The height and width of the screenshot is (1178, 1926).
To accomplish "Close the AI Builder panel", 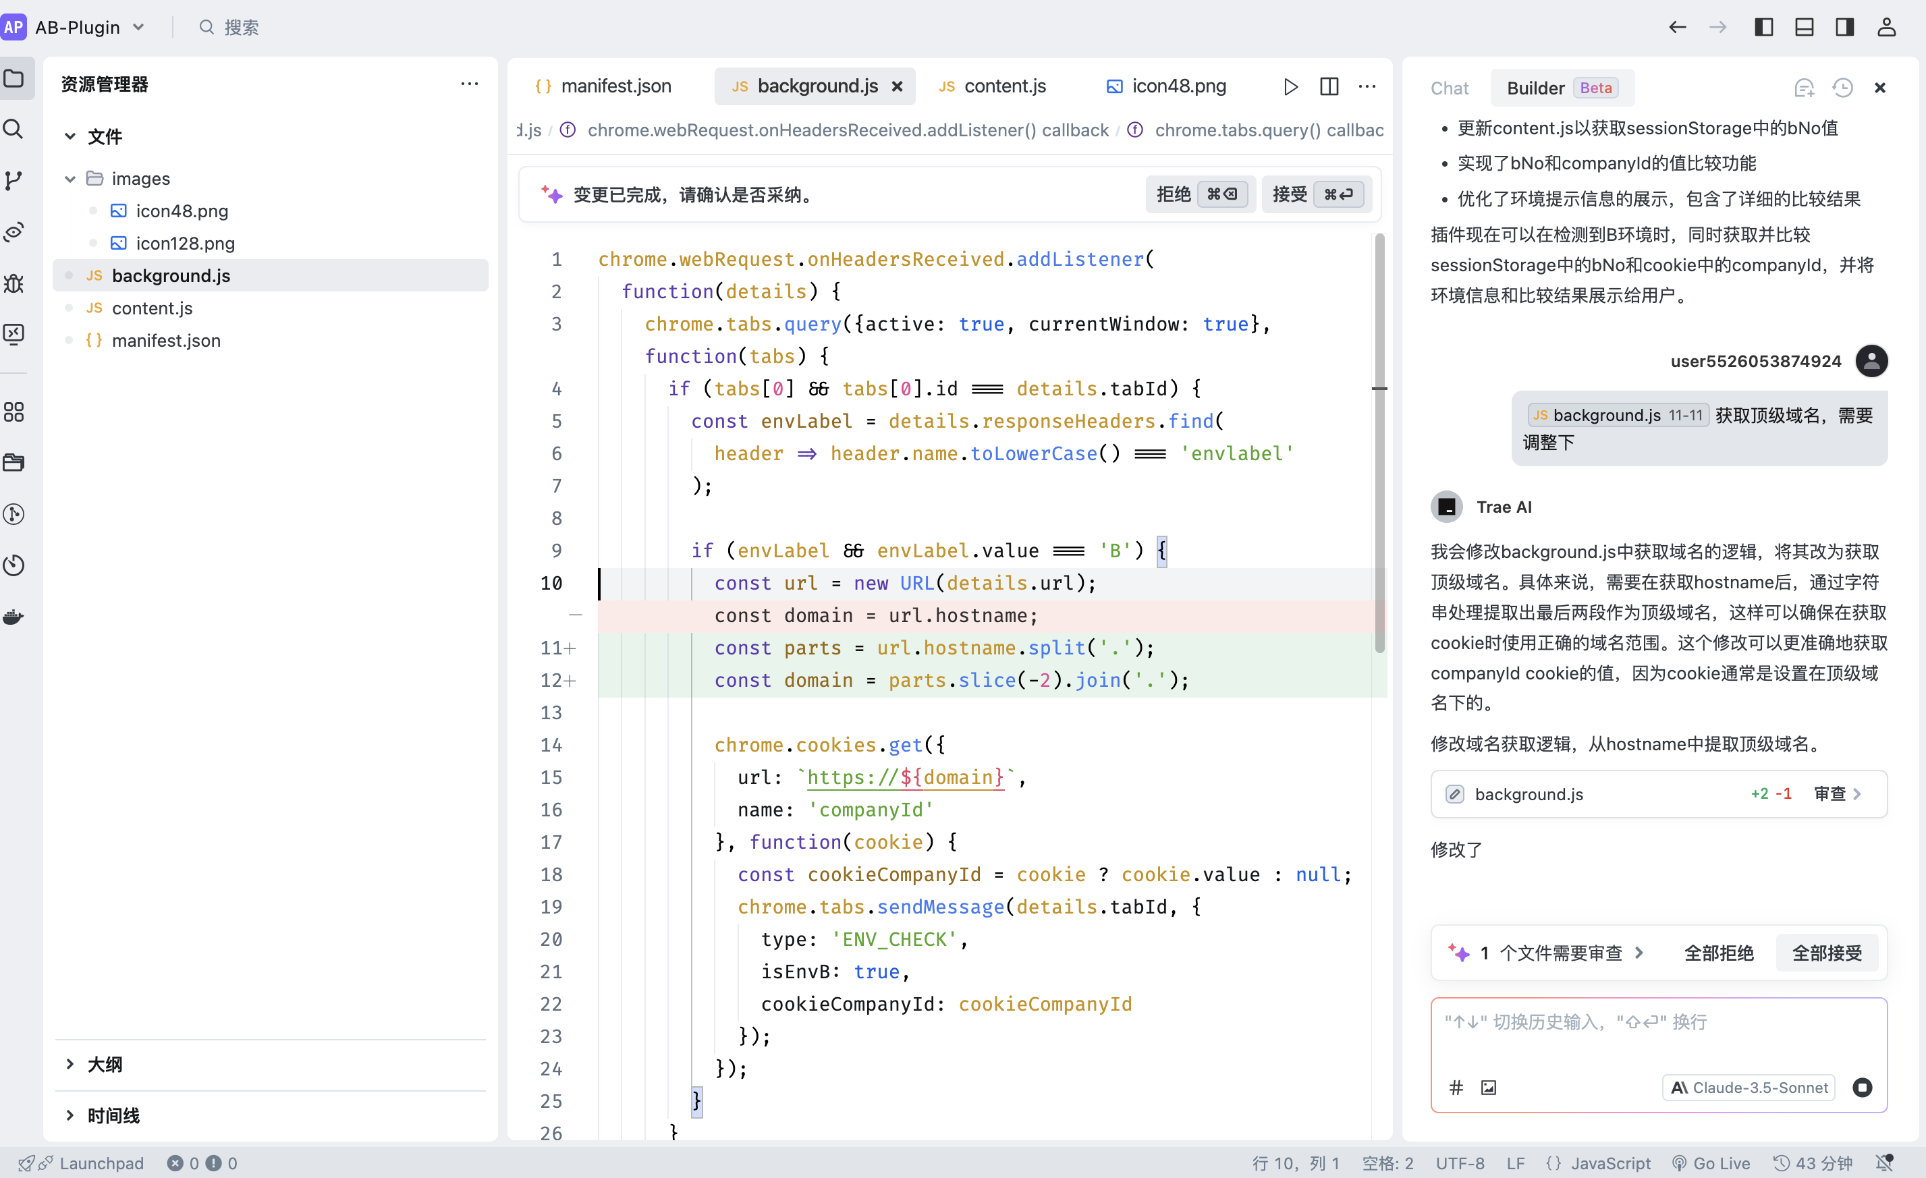I will [x=1880, y=88].
